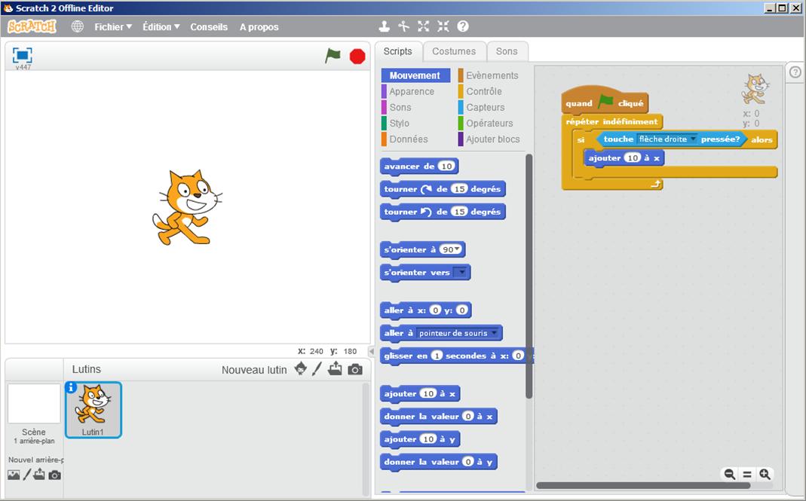The height and width of the screenshot is (501, 806).
Task: Open the Fichier menu
Action: (112, 26)
